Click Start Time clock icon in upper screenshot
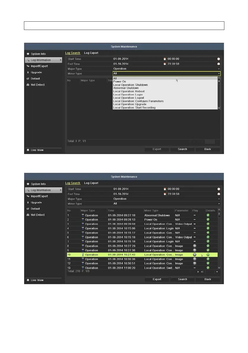Viewport: 248px width, 353px height. coord(219,59)
